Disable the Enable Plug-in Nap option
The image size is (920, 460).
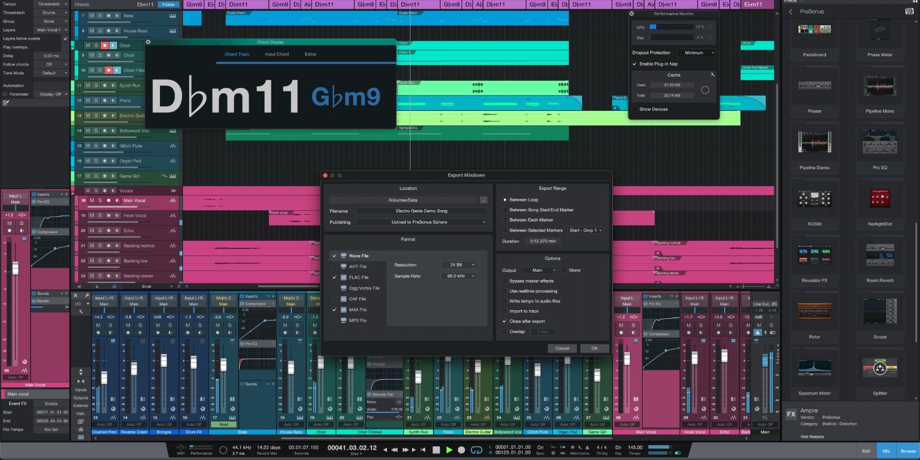pyautogui.click(x=635, y=64)
